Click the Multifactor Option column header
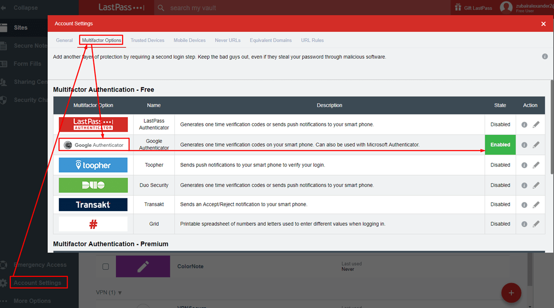 click(x=93, y=106)
